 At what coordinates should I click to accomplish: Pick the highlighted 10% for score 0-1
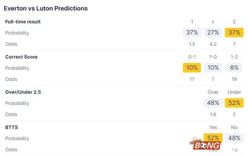pos(192,68)
